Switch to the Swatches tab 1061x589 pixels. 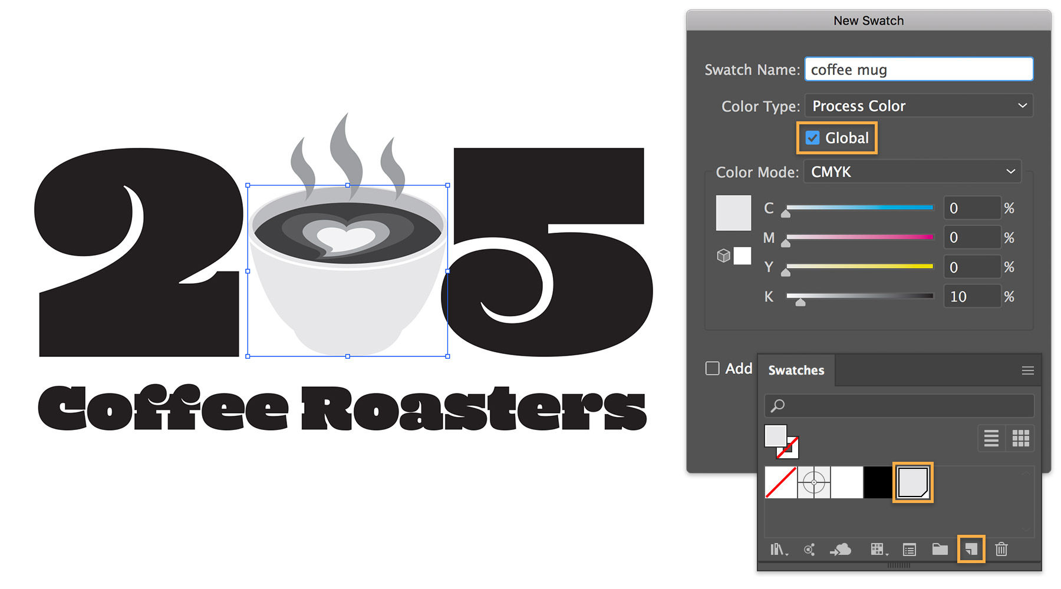(x=796, y=370)
